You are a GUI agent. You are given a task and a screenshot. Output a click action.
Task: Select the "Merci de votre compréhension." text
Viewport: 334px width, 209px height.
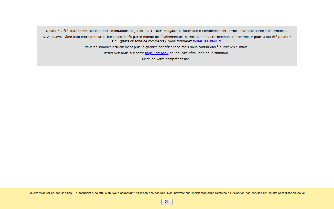pyautogui.click(x=166, y=59)
